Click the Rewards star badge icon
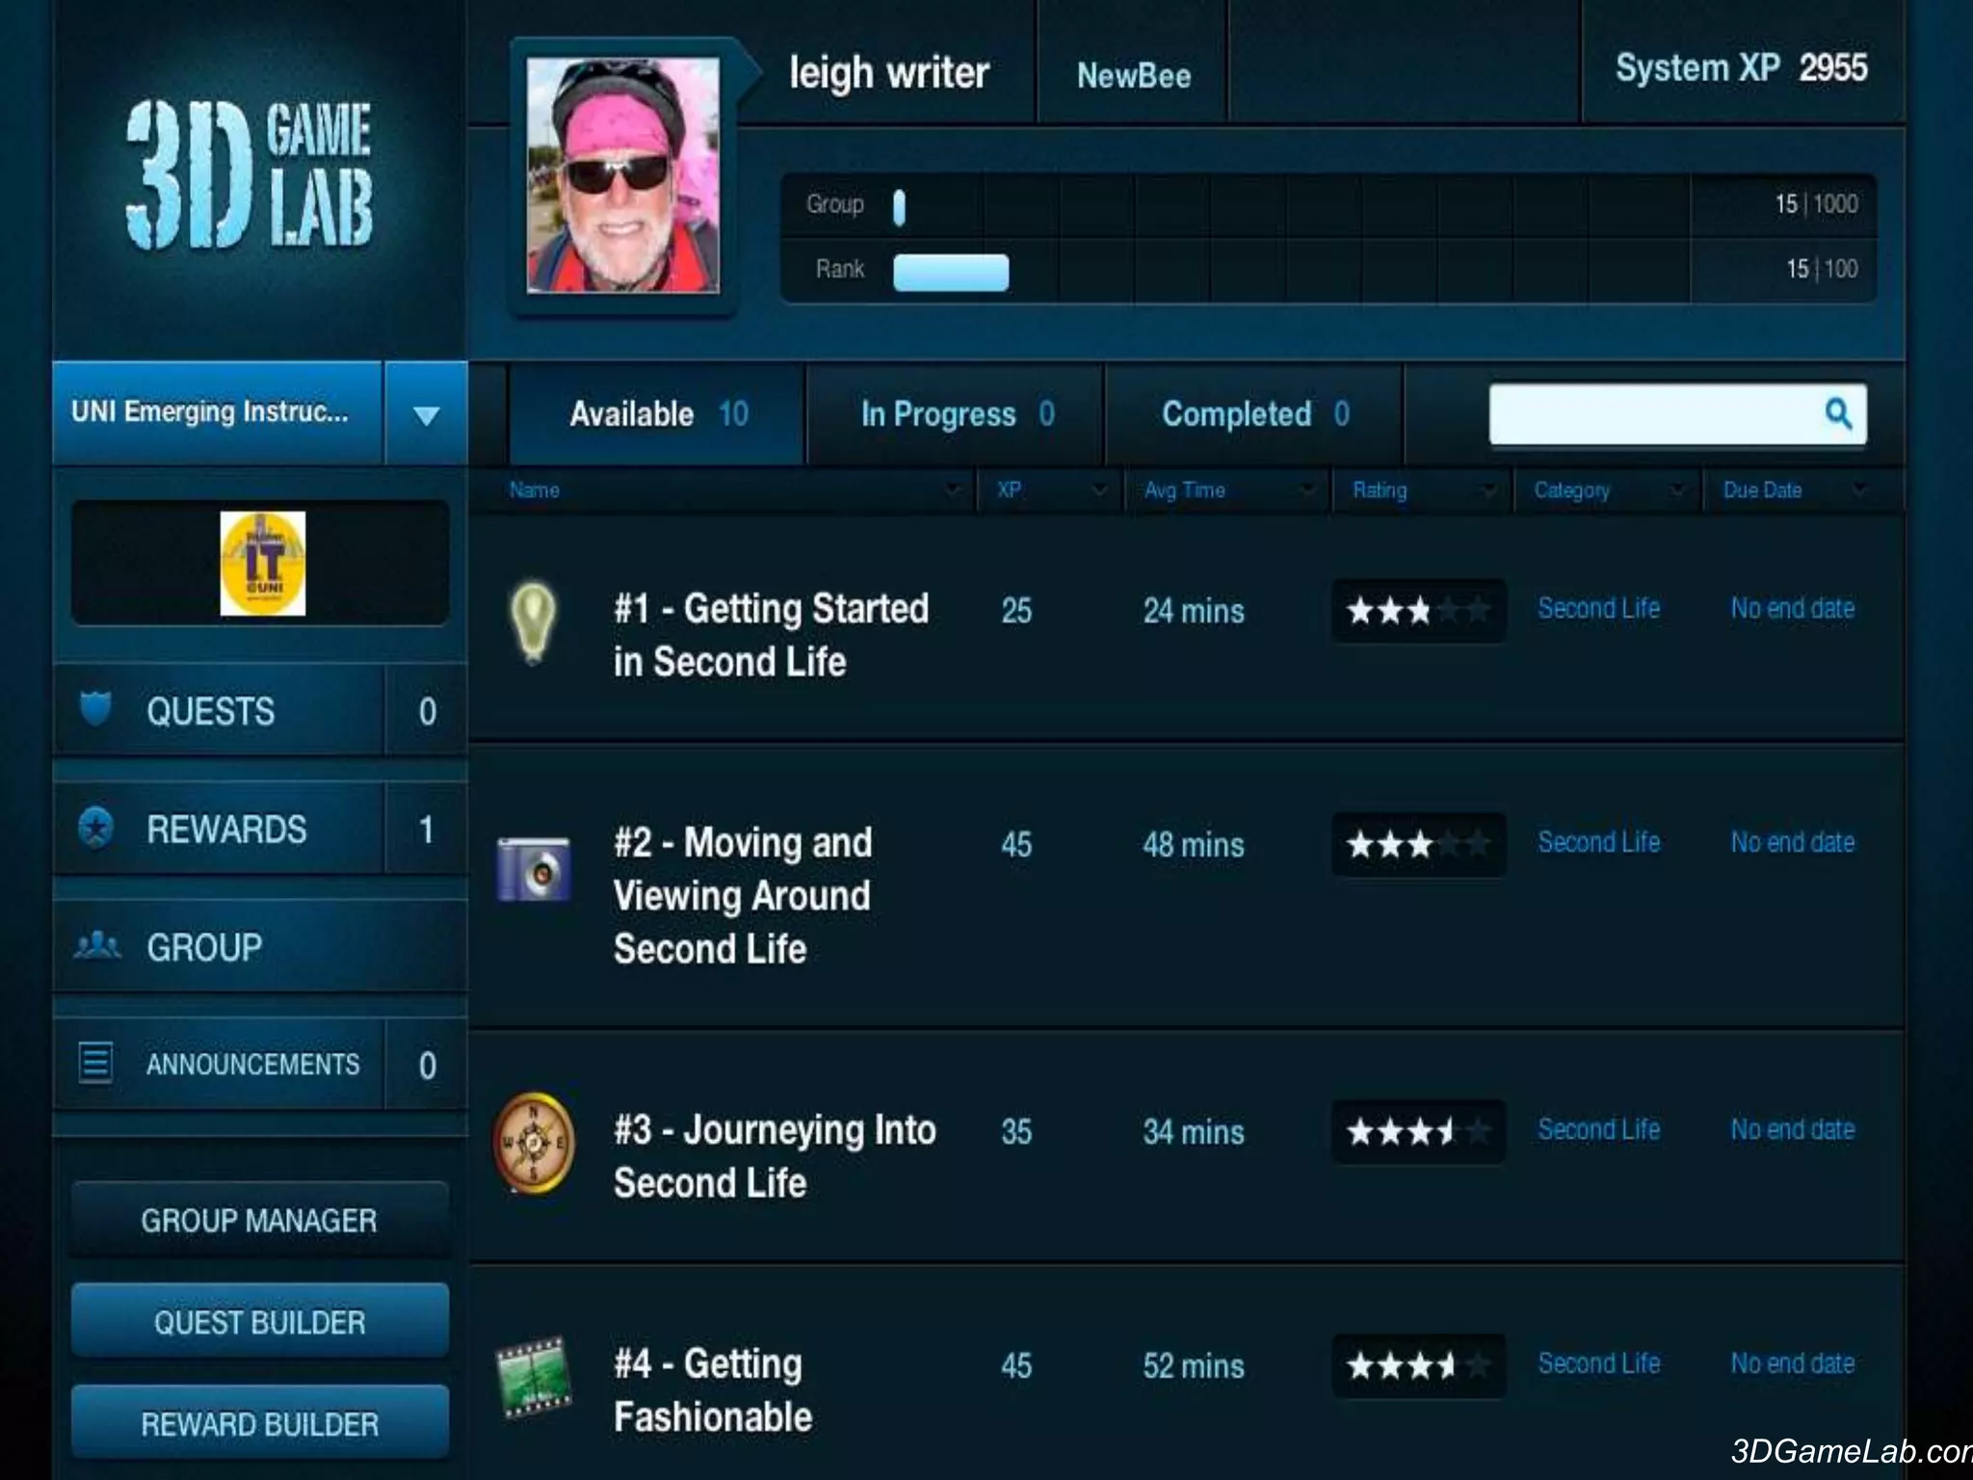The image size is (1973, 1480). (95, 828)
